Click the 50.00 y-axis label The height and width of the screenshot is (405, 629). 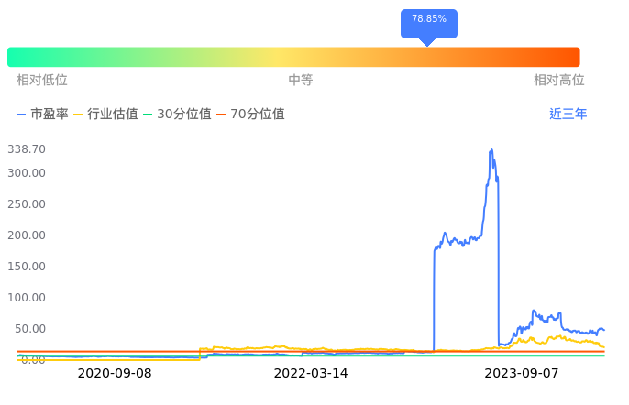(29, 329)
